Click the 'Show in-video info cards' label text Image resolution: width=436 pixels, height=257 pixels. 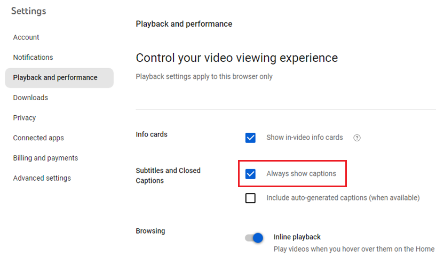(x=304, y=138)
